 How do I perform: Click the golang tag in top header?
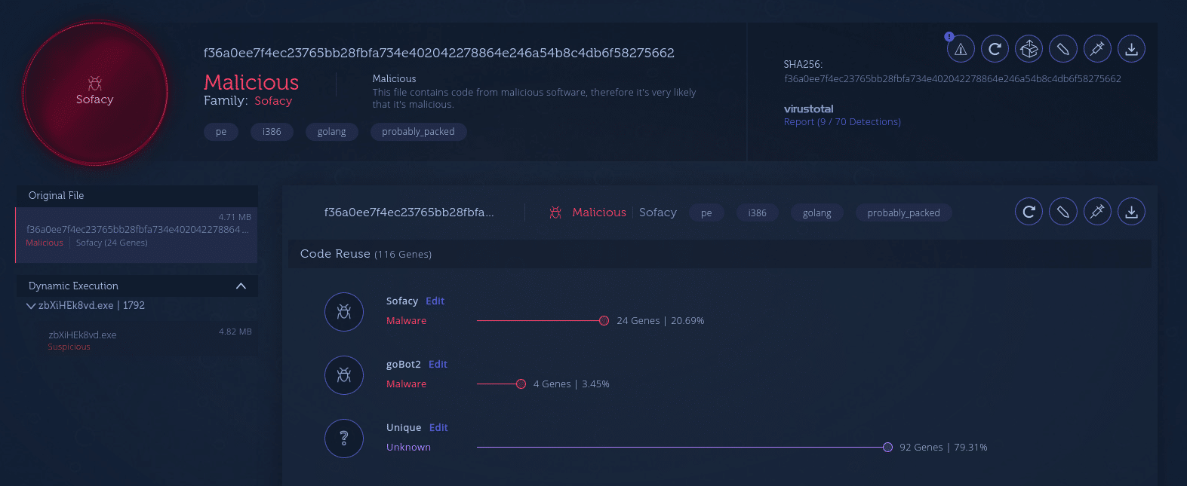(x=331, y=132)
